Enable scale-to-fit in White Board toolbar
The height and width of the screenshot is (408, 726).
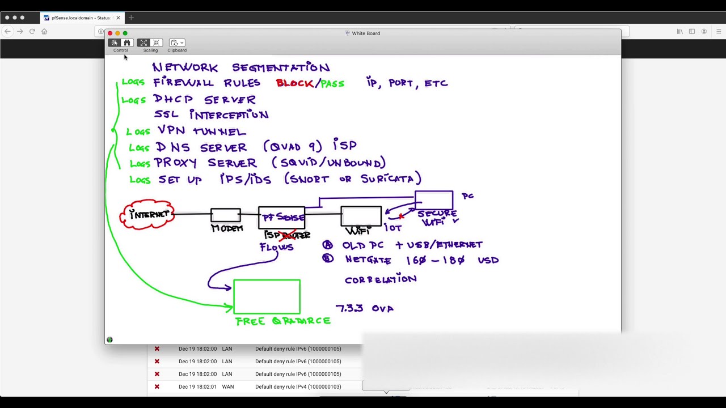144,42
